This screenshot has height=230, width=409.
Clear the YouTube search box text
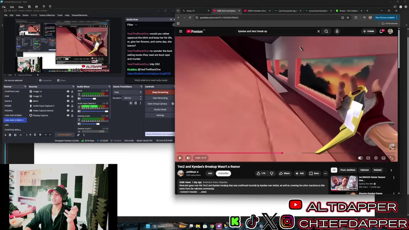[x=318, y=31]
